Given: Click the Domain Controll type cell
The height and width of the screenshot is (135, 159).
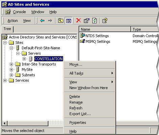Looking at the screenshot, I should (145, 36).
